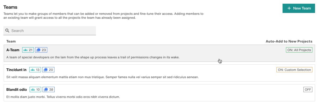Select the A-Team description text row
The image size is (319, 104).
click(93, 57)
